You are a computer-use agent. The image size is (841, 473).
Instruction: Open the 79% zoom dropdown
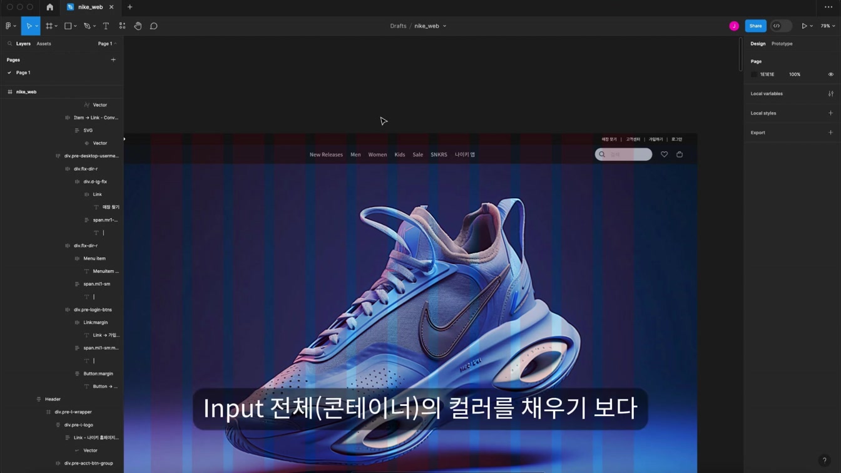click(x=828, y=26)
